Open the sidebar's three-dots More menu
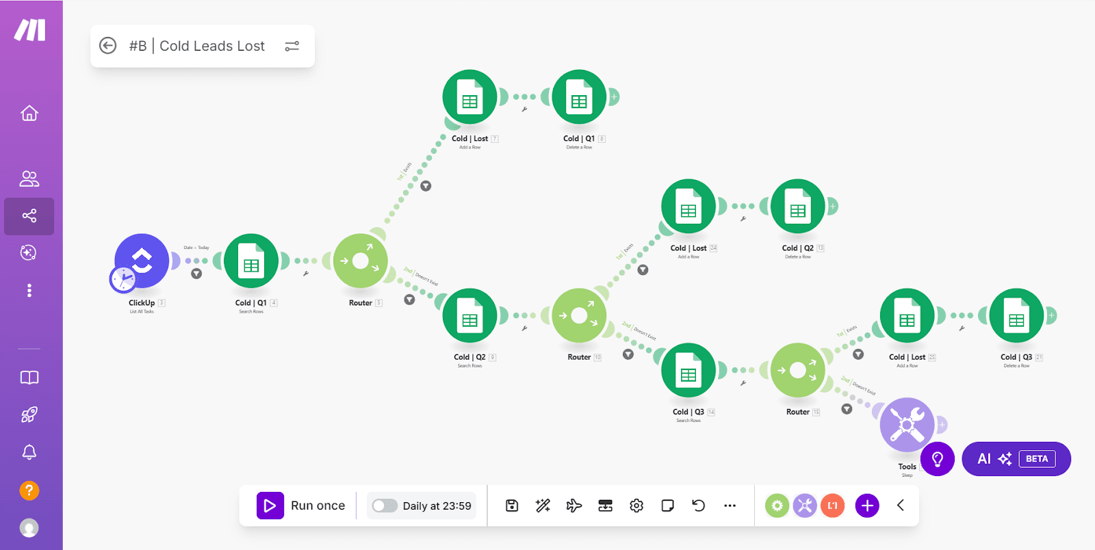The height and width of the screenshot is (550, 1095). [29, 291]
